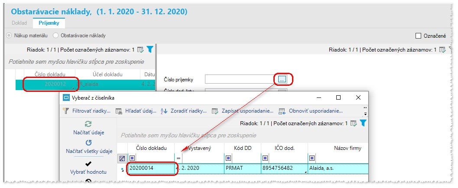The width and height of the screenshot is (458, 188).
Task: Click the Filtrovať riadky funnel icon
Action: (x=65, y=111)
